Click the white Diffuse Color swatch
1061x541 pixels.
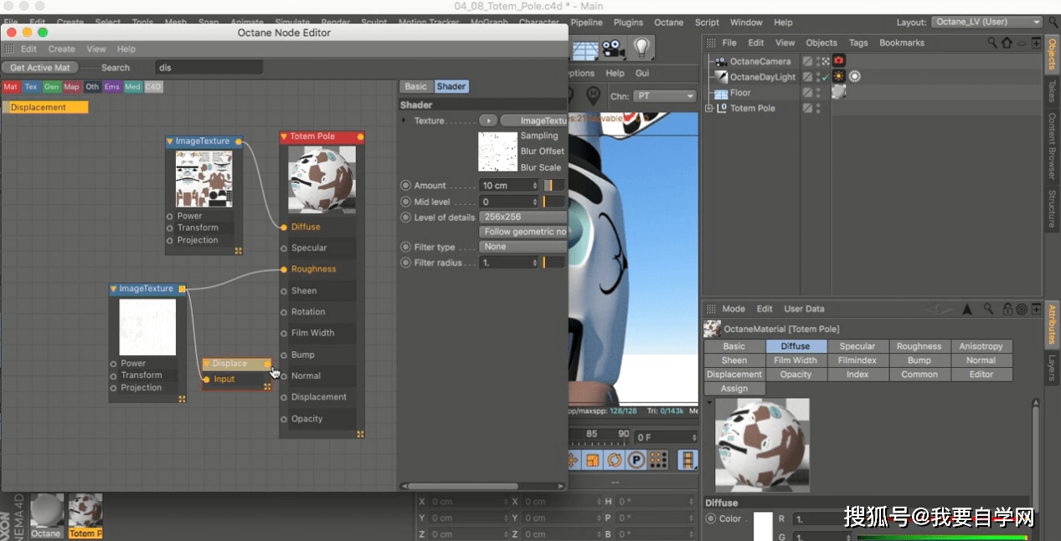pyautogui.click(x=763, y=525)
